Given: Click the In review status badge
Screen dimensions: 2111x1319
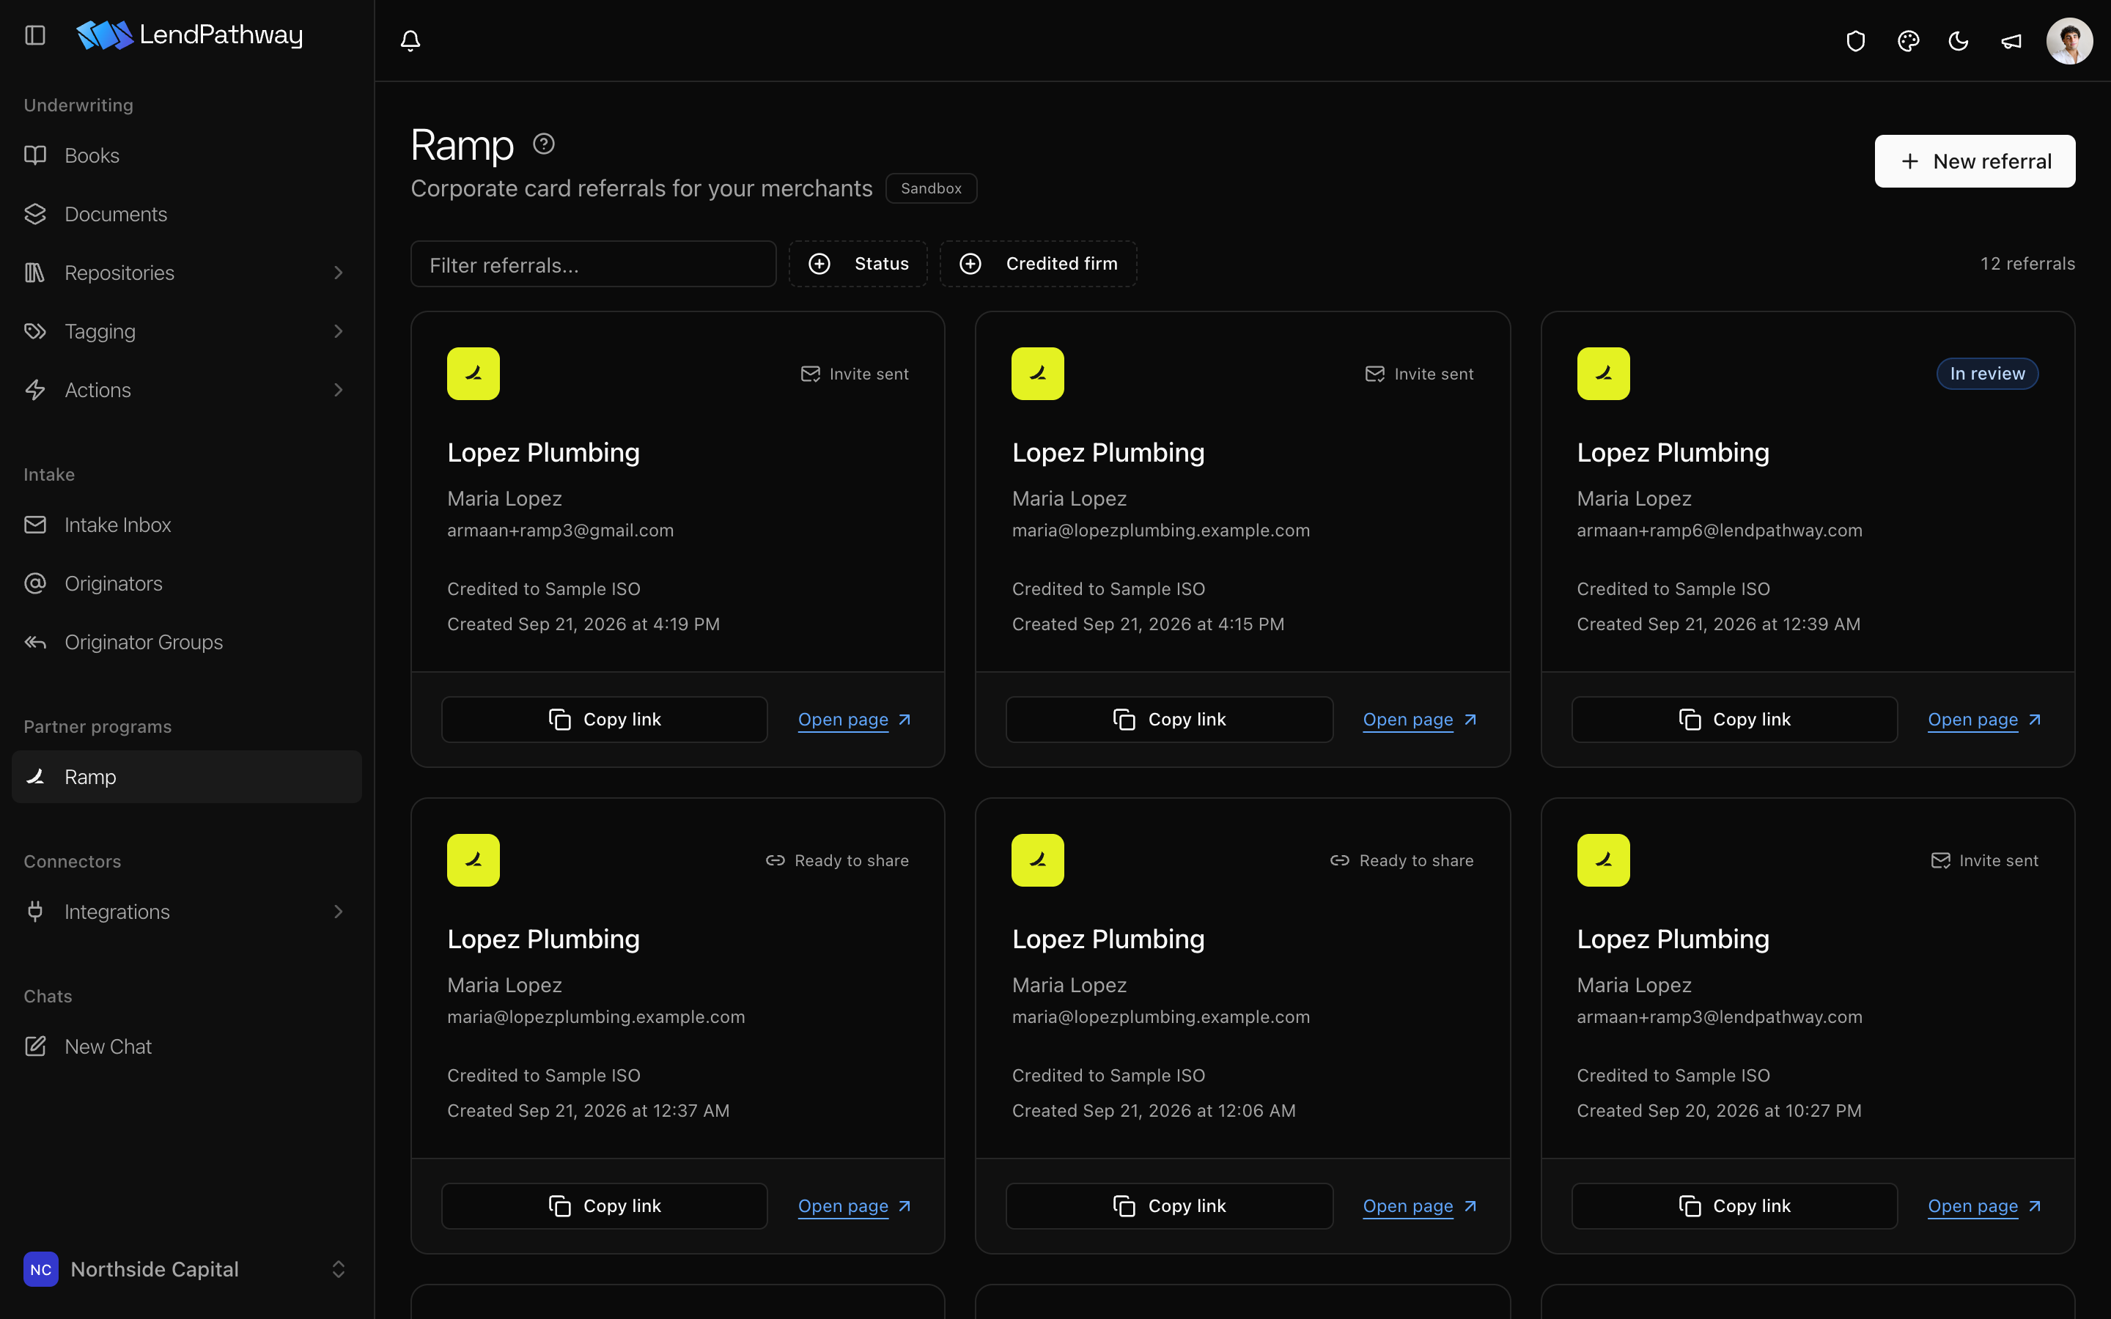Looking at the screenshot, I should (x=1987, y=374).
